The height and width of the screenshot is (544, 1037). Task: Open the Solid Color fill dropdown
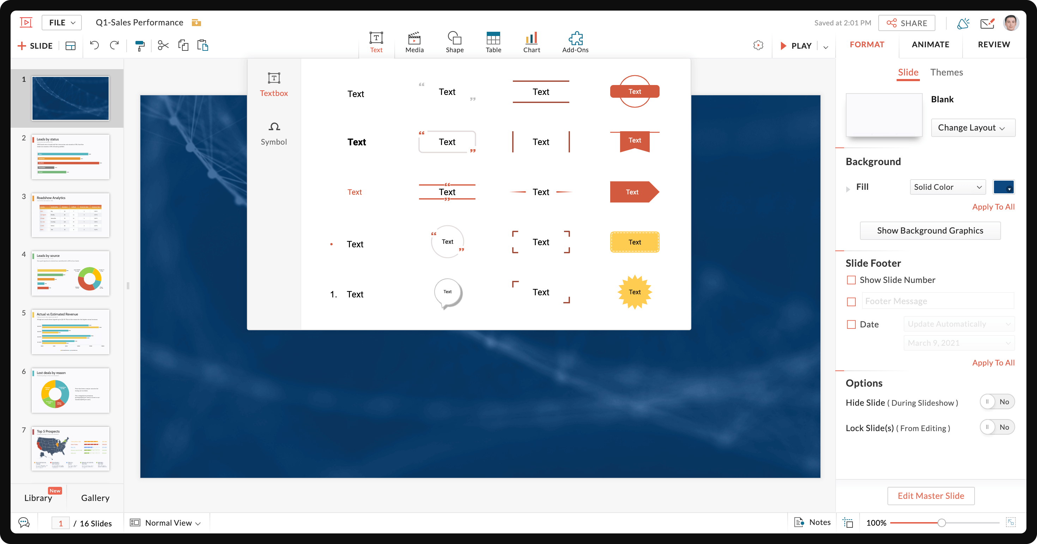[x=948, y=187]
